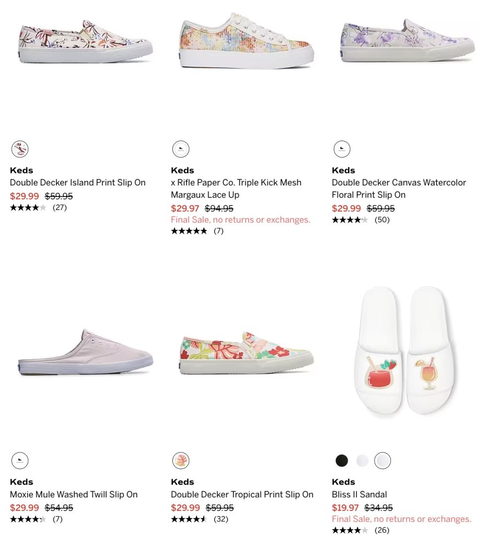Screen dimensions: 479x535
Task: Choose middle light swatch for Bliss II Sandal
Action: [x=362, y=461]
